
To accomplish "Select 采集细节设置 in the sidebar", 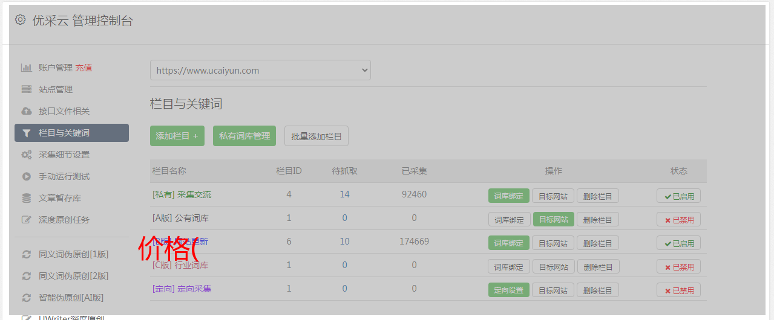I will click(64, 155).
